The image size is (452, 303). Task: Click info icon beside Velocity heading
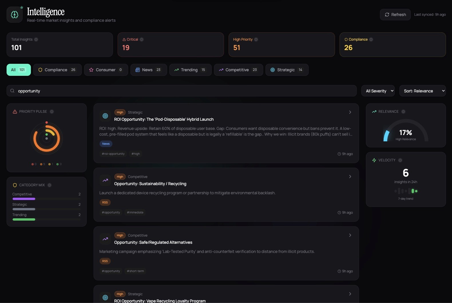[x=400, y=160]
